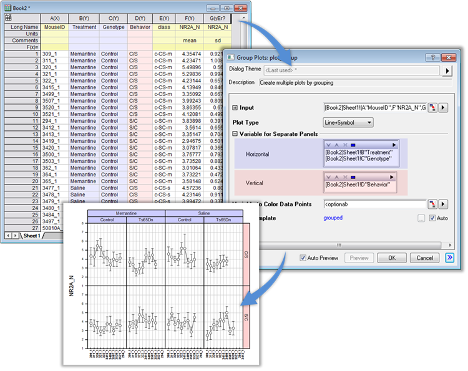
Task: Collapse Variable for Separate Panels section
Action: pyautogui.click(x=235, y=134)
